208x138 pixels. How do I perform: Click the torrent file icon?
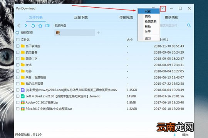coord(23,96)
